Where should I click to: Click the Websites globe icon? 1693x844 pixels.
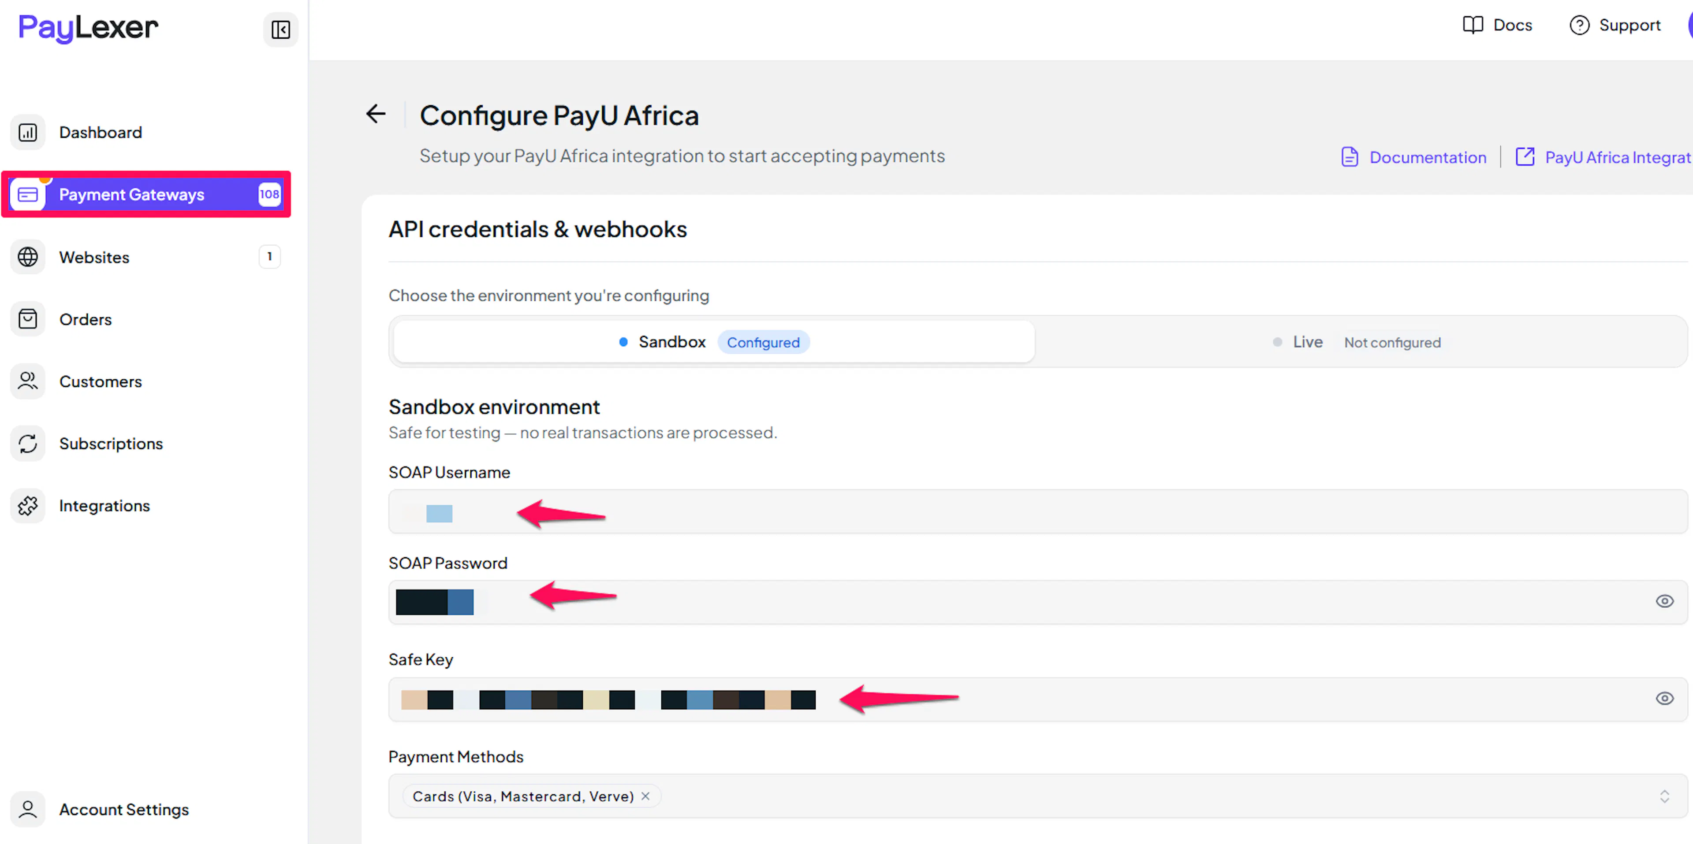click(x=28, y=257)
